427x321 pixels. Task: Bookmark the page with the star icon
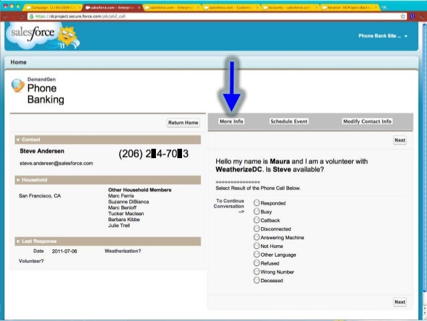(403, 16)
